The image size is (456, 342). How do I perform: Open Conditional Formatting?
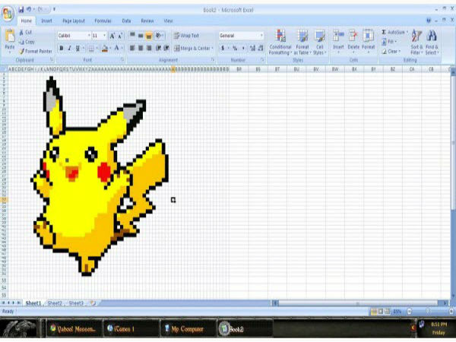[x=280, y=41]
